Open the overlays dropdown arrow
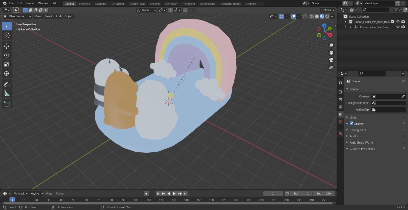 pyautogui.click(x=299, y=16)
